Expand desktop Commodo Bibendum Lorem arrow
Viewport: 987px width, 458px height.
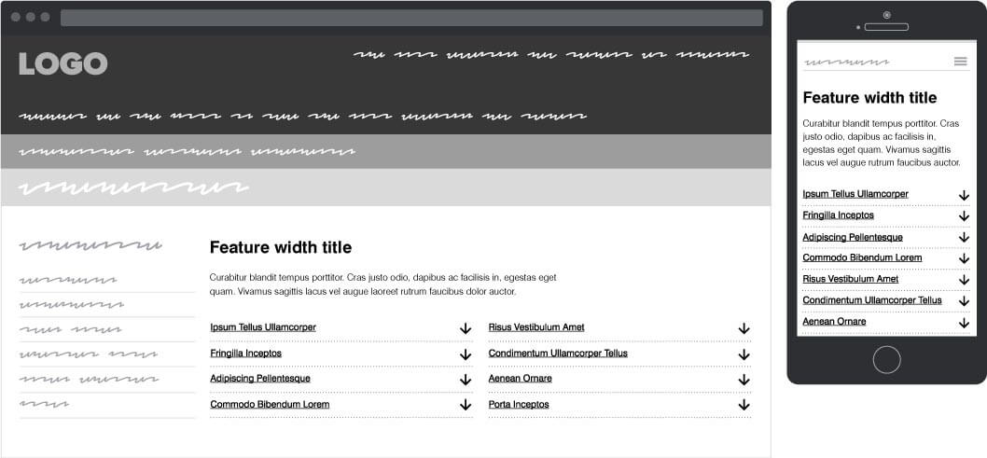point(465,405)
